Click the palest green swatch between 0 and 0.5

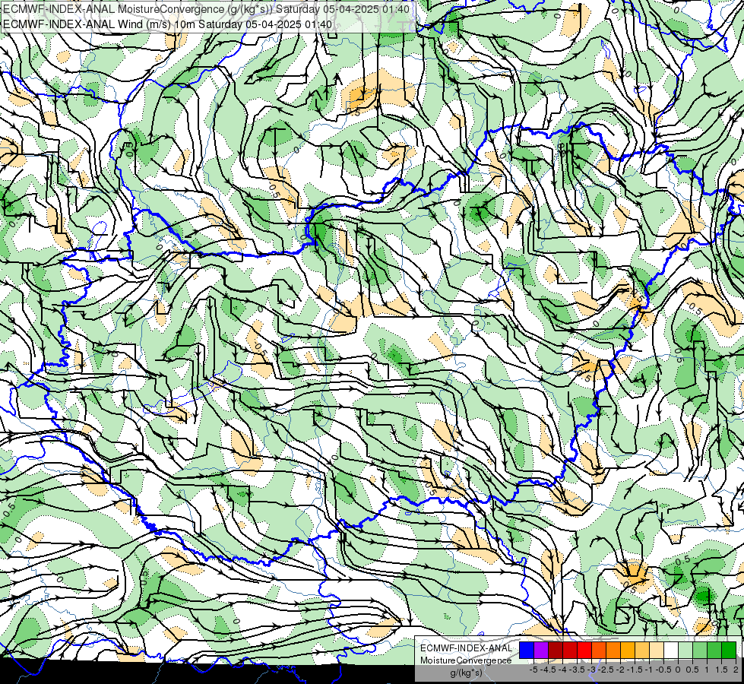685,651
